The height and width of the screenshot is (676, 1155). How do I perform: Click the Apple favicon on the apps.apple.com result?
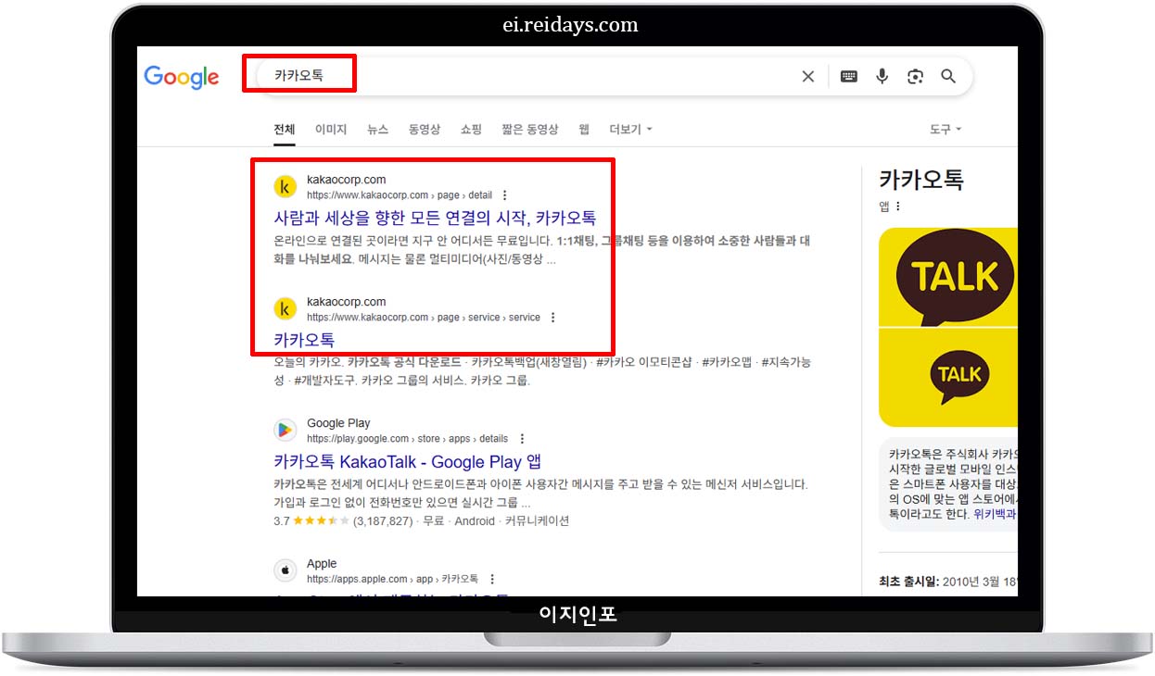[x=285, y=570]
